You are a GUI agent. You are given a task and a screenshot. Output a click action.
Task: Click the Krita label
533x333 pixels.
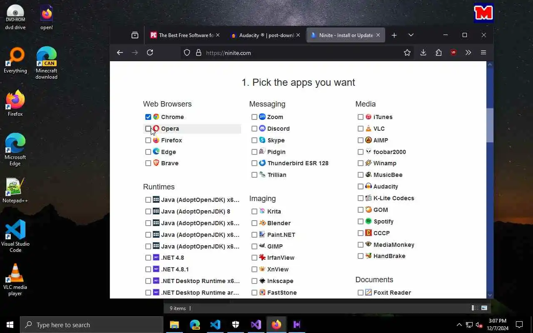pos(274,211)
